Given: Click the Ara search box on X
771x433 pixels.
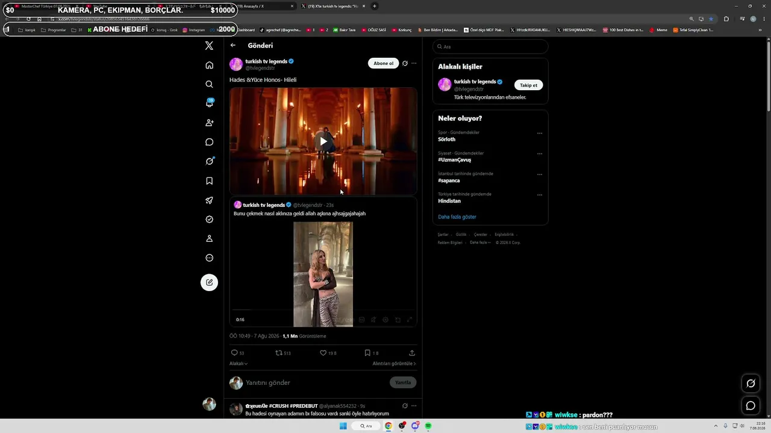Looking at the screenshot, I should coord(490,46).
